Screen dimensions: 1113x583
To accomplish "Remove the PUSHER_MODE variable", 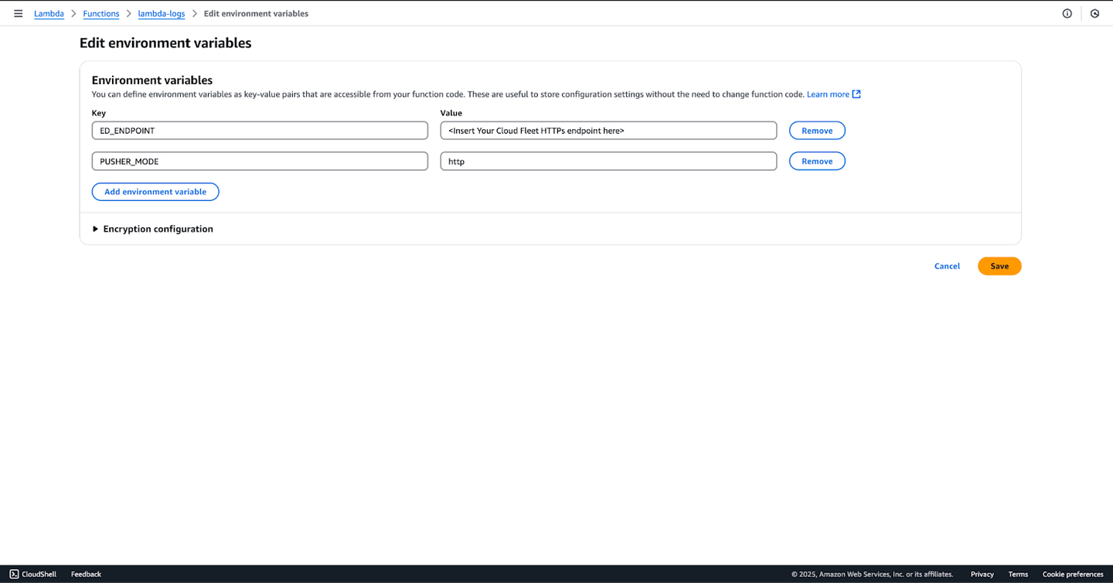I will [817, 161].
